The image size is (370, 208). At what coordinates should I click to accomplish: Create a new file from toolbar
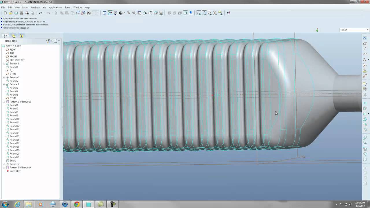pos(5,13)
